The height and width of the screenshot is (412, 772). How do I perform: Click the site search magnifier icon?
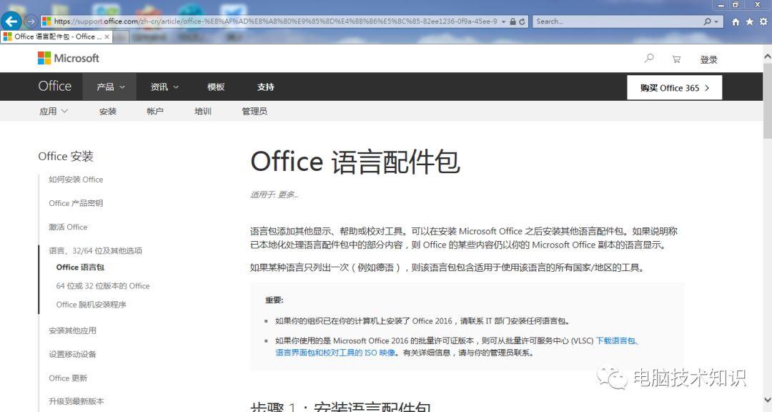[x=649, y=59]
